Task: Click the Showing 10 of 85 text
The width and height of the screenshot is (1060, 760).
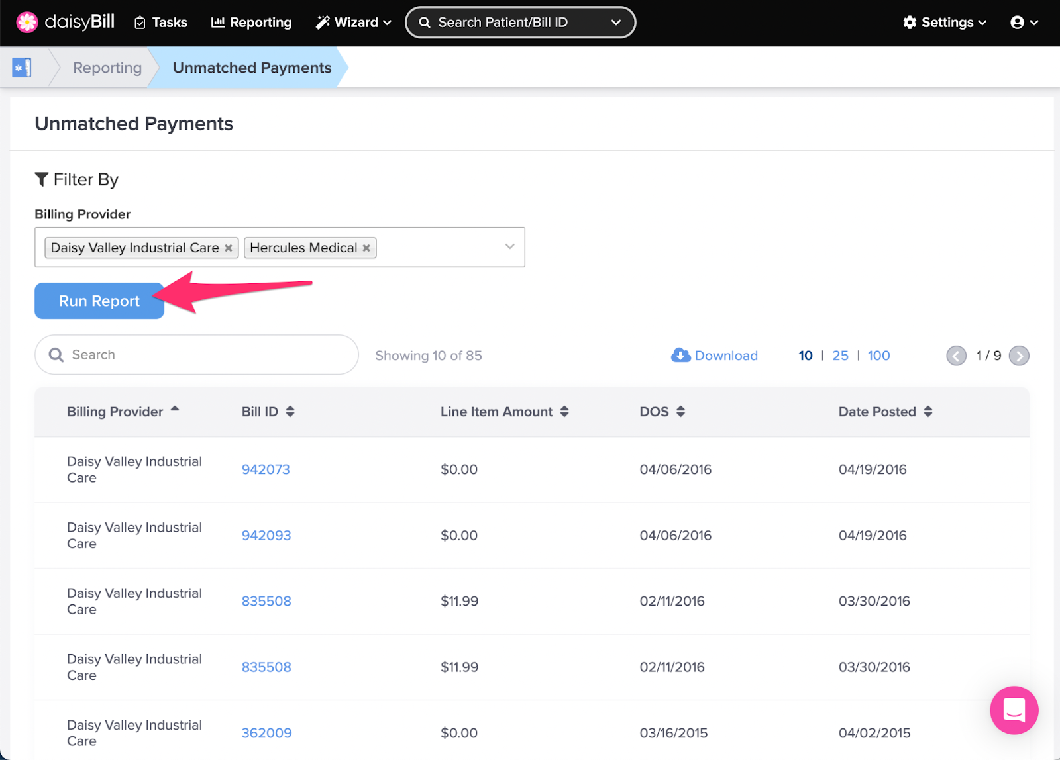Action: click(429, 356)
